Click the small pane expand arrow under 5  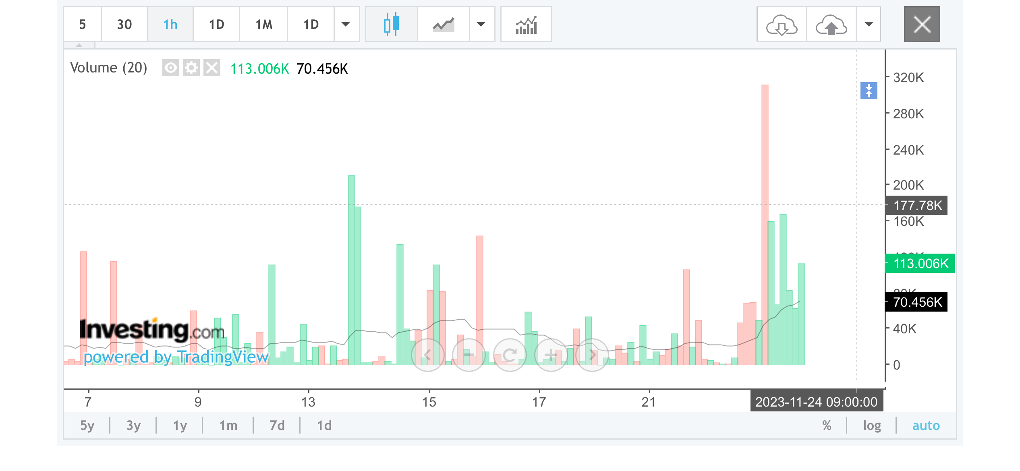pos(79,45)
